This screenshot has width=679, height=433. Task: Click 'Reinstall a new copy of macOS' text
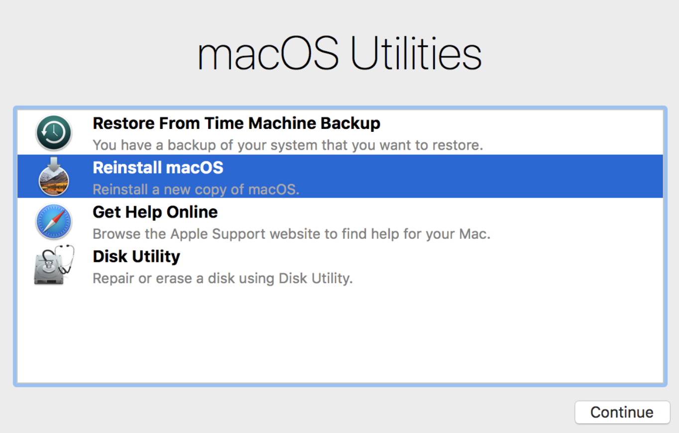pyautogui.click(x=196, y=190)
